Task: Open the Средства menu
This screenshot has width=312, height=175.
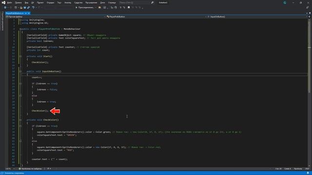Action: click(x=78, y=2)
